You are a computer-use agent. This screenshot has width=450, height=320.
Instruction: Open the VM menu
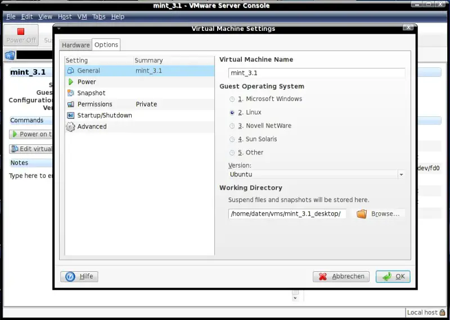[82, 17]
